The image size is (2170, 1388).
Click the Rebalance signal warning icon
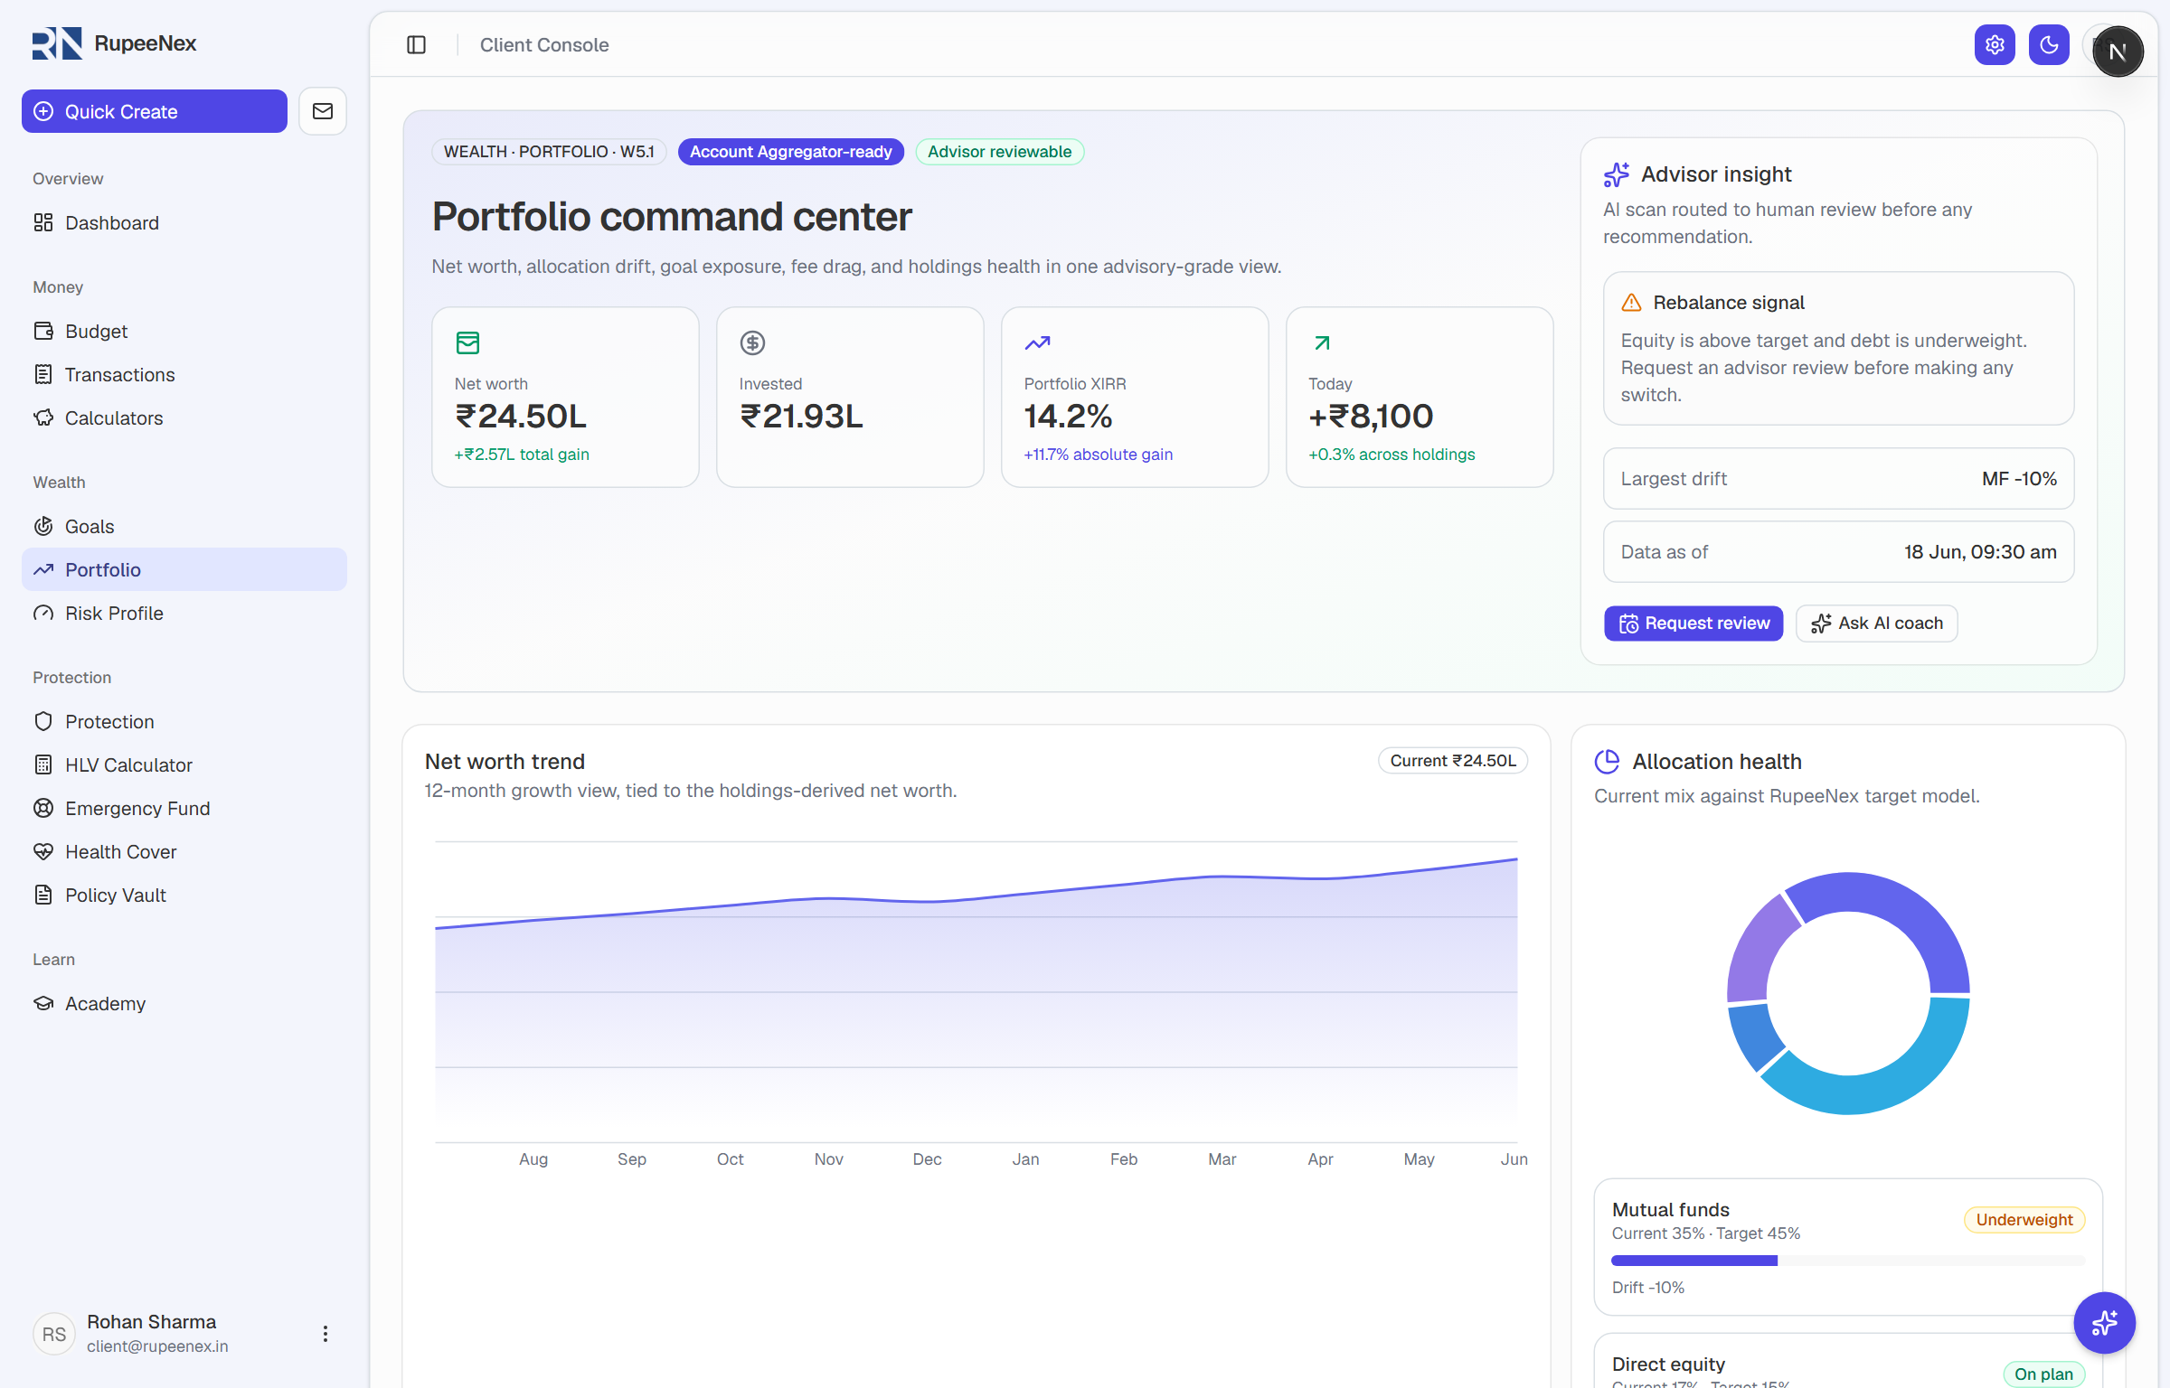coord(1631,303)
